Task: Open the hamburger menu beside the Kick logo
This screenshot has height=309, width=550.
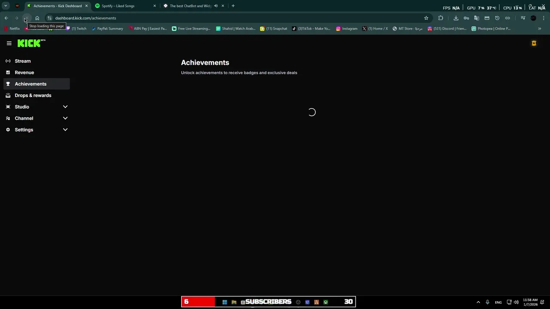Action: coord(9,43)
